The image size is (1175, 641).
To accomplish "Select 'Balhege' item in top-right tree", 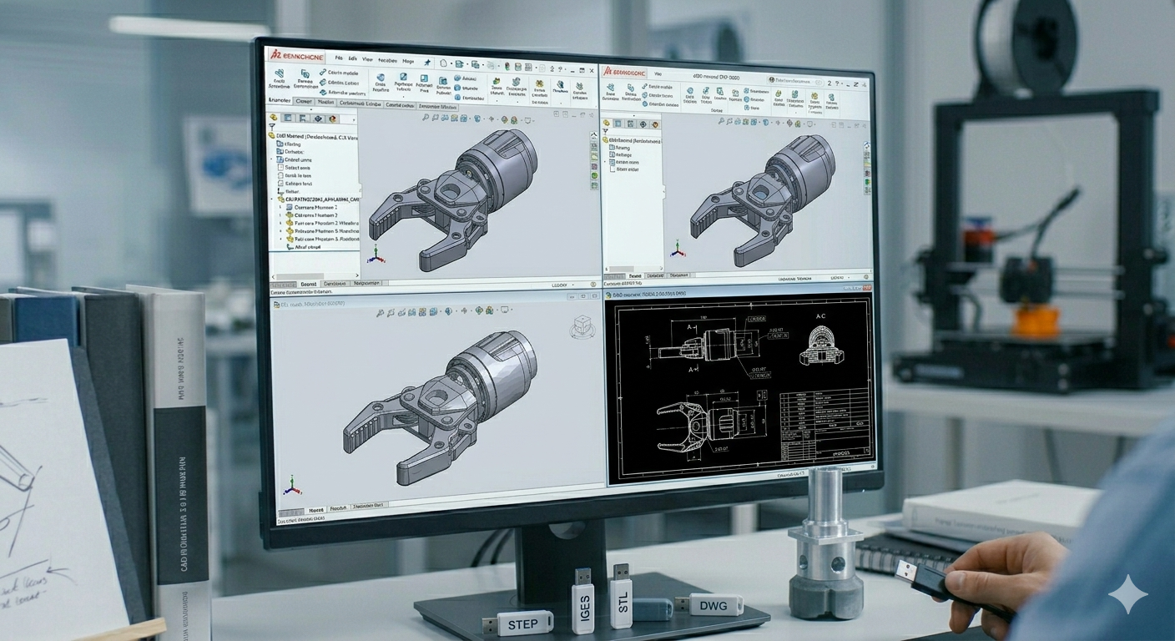I will tap(620, 154).
